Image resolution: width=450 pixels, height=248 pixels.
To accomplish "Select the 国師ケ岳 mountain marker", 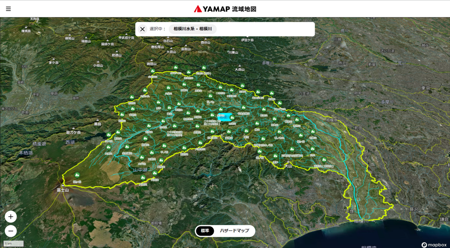I will [x=107, y=42].
